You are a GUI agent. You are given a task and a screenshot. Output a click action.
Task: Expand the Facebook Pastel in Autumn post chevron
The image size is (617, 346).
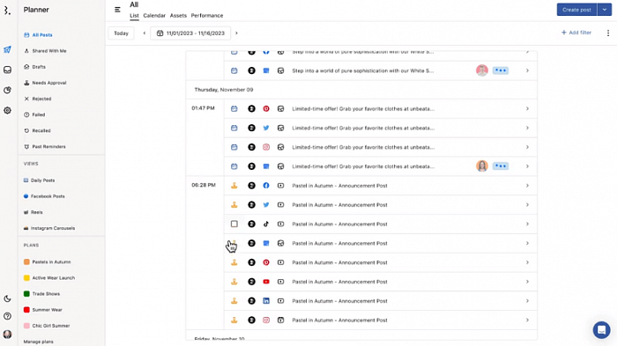point(527,186)
